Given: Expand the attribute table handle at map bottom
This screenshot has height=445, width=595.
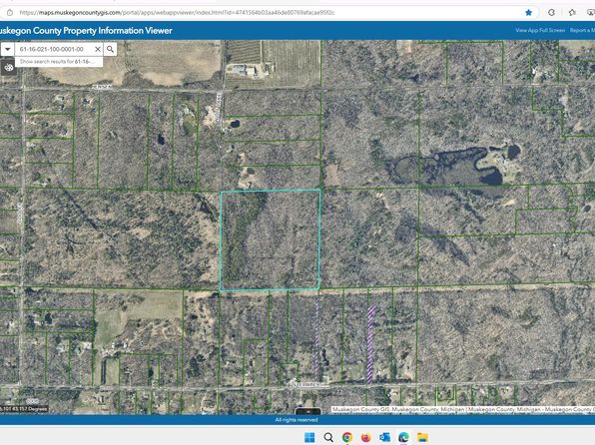Looking at the screenshot, I should (308, 411).
